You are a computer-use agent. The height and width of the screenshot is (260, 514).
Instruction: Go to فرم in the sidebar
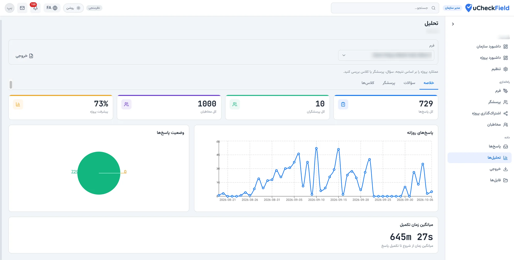click(x=479, y=91)
